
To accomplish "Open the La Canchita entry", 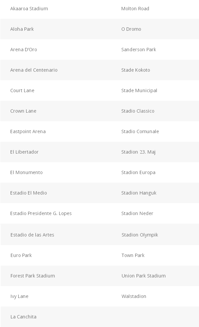I will coord(23,317).
